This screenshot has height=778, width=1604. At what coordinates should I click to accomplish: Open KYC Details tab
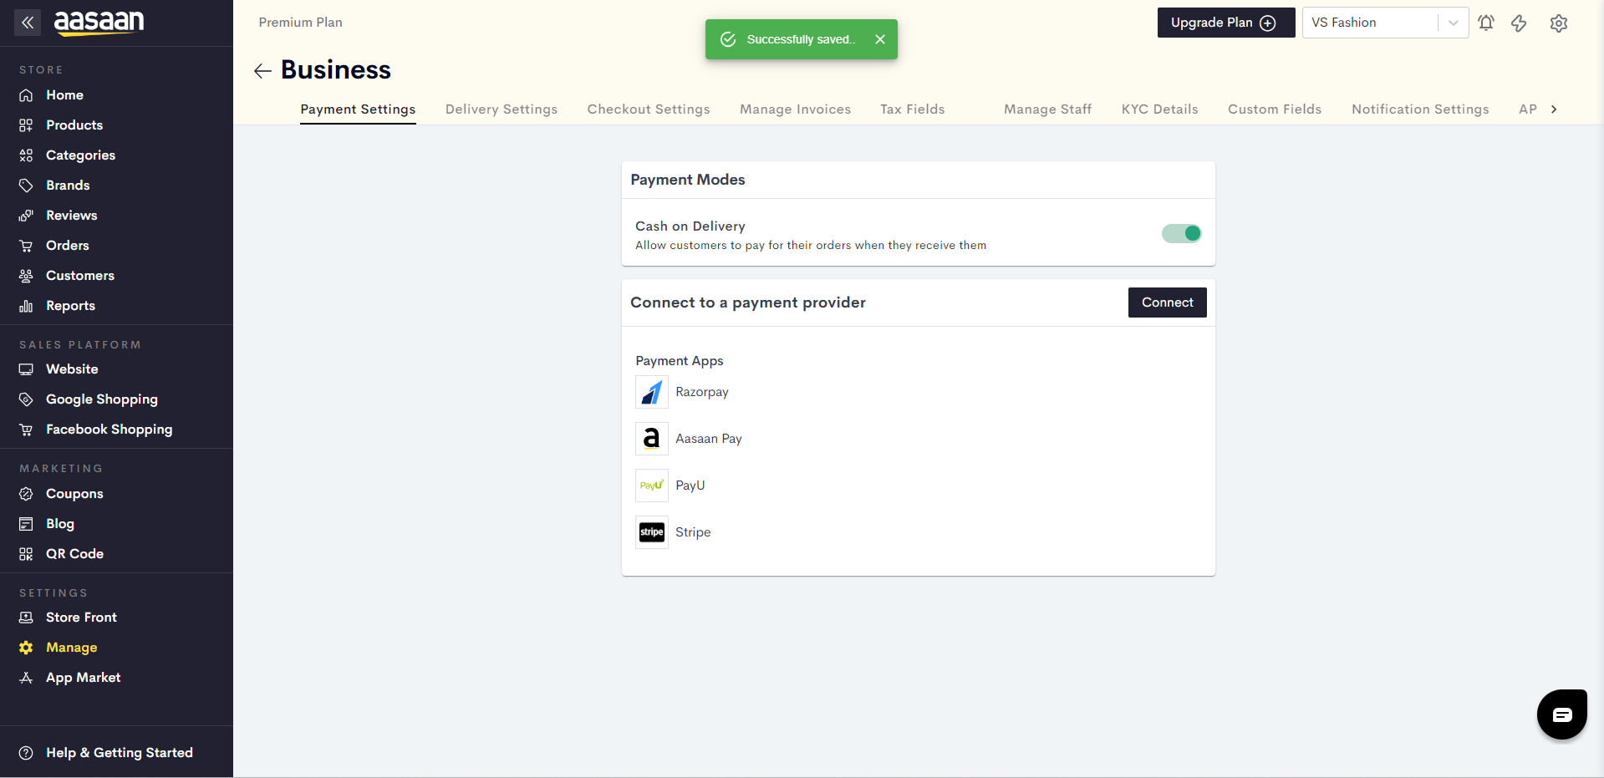coord(1159,109)
